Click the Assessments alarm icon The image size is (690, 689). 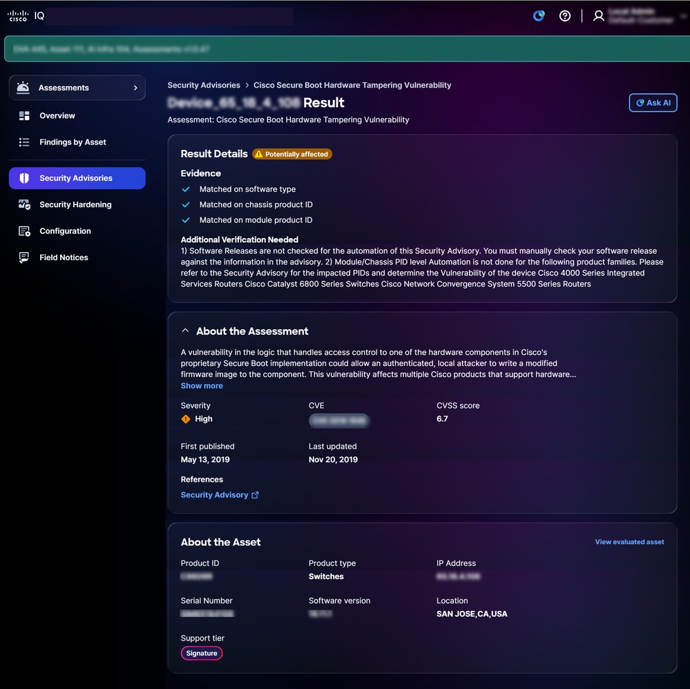click(23, 88)
